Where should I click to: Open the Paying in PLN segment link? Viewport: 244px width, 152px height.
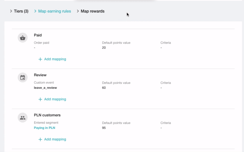click(x=45, y=128)
